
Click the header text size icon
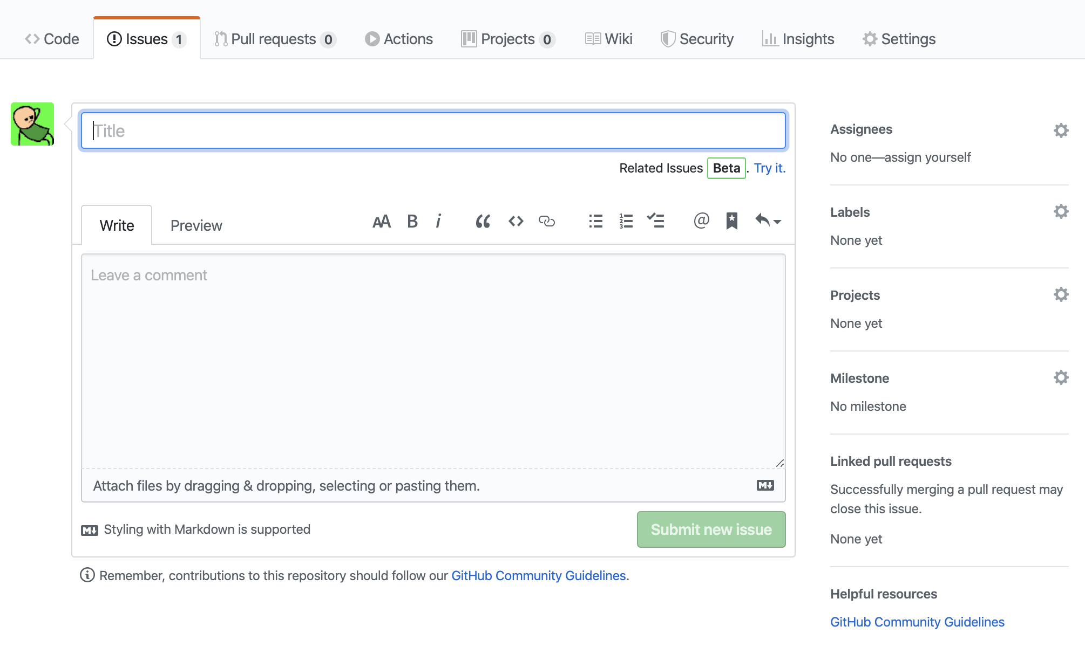[x=381, y=222]
